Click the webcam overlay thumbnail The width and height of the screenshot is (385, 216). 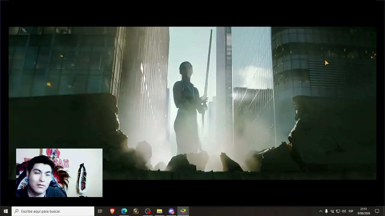[x=59, y=173]
